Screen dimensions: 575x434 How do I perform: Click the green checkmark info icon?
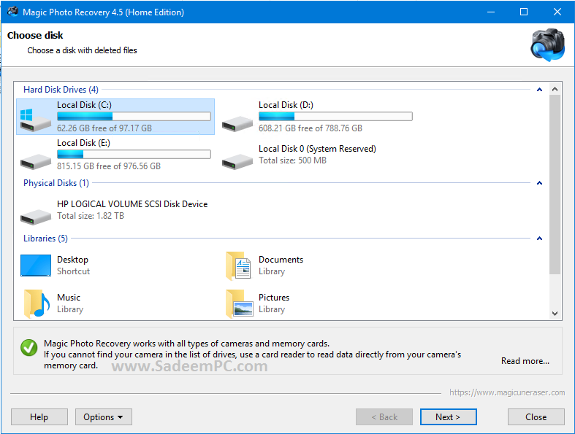click(28, 348)
